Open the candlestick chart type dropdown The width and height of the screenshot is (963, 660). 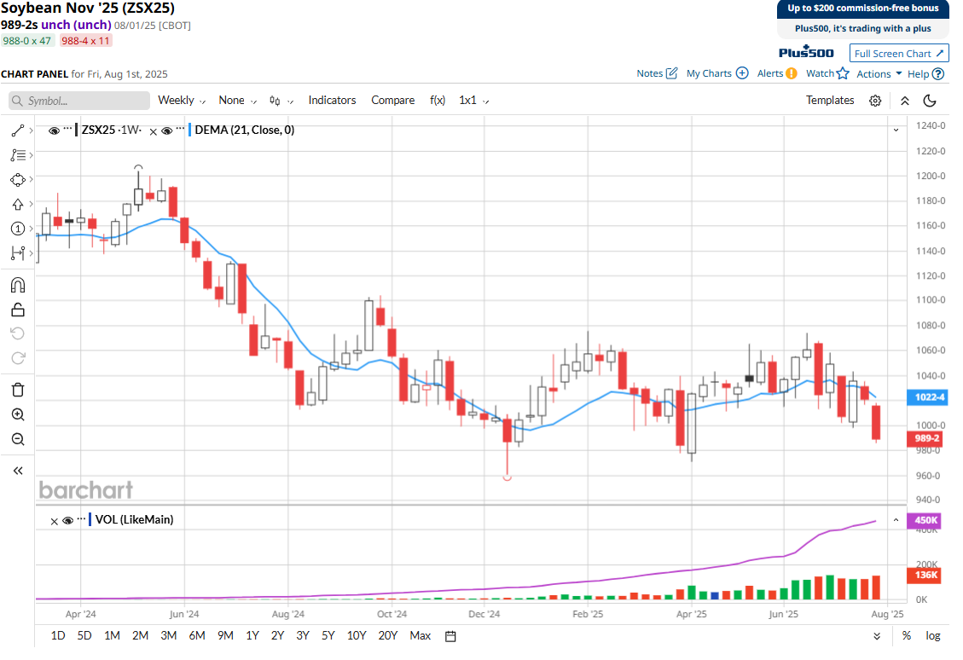coord(280,101)
